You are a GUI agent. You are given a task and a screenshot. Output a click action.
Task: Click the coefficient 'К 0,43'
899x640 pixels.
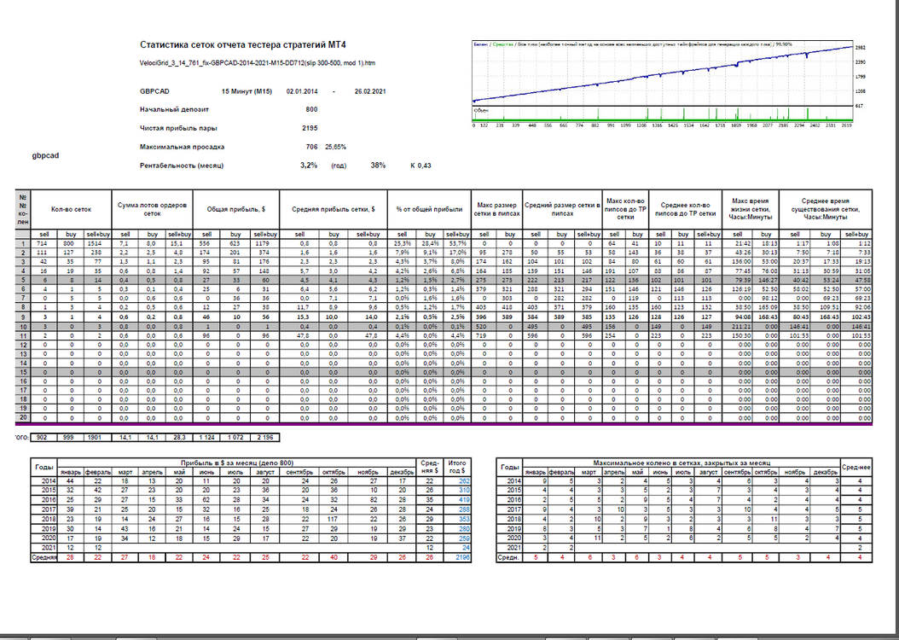(420, 166)
